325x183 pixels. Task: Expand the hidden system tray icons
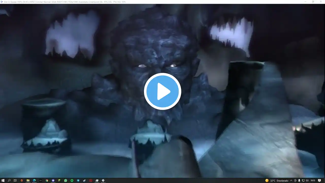pyautogui.click(x=291, y=180)
